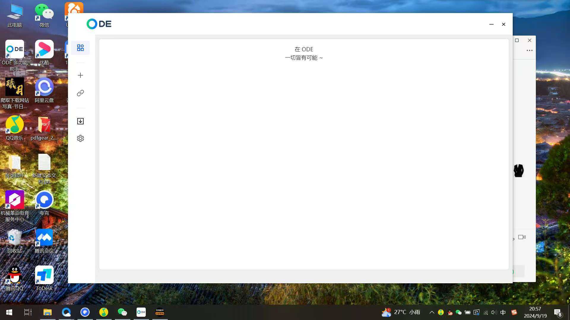Click the weather widget showing 27°C
Screen dimensions: 570x320
pos(401,312)
